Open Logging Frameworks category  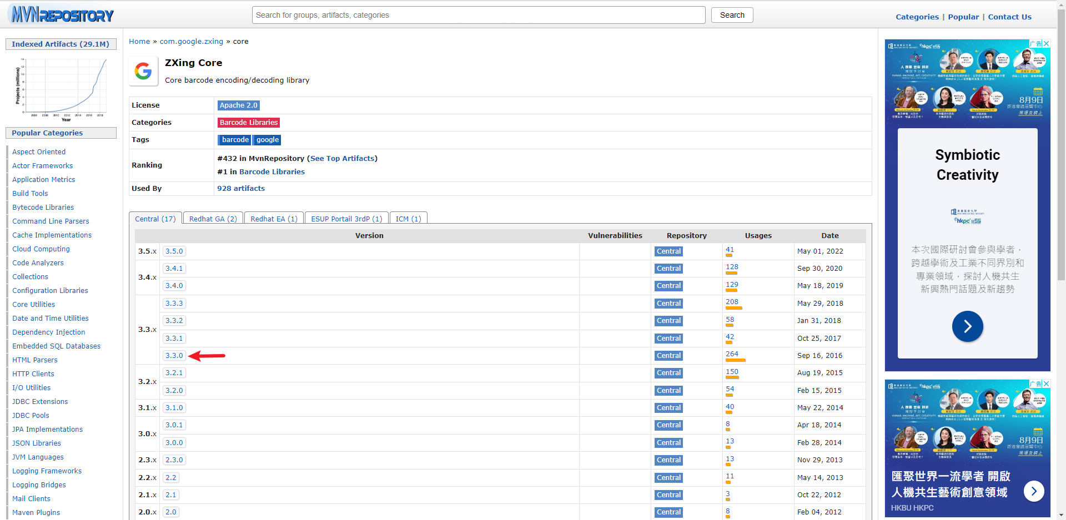click(47, 471)
